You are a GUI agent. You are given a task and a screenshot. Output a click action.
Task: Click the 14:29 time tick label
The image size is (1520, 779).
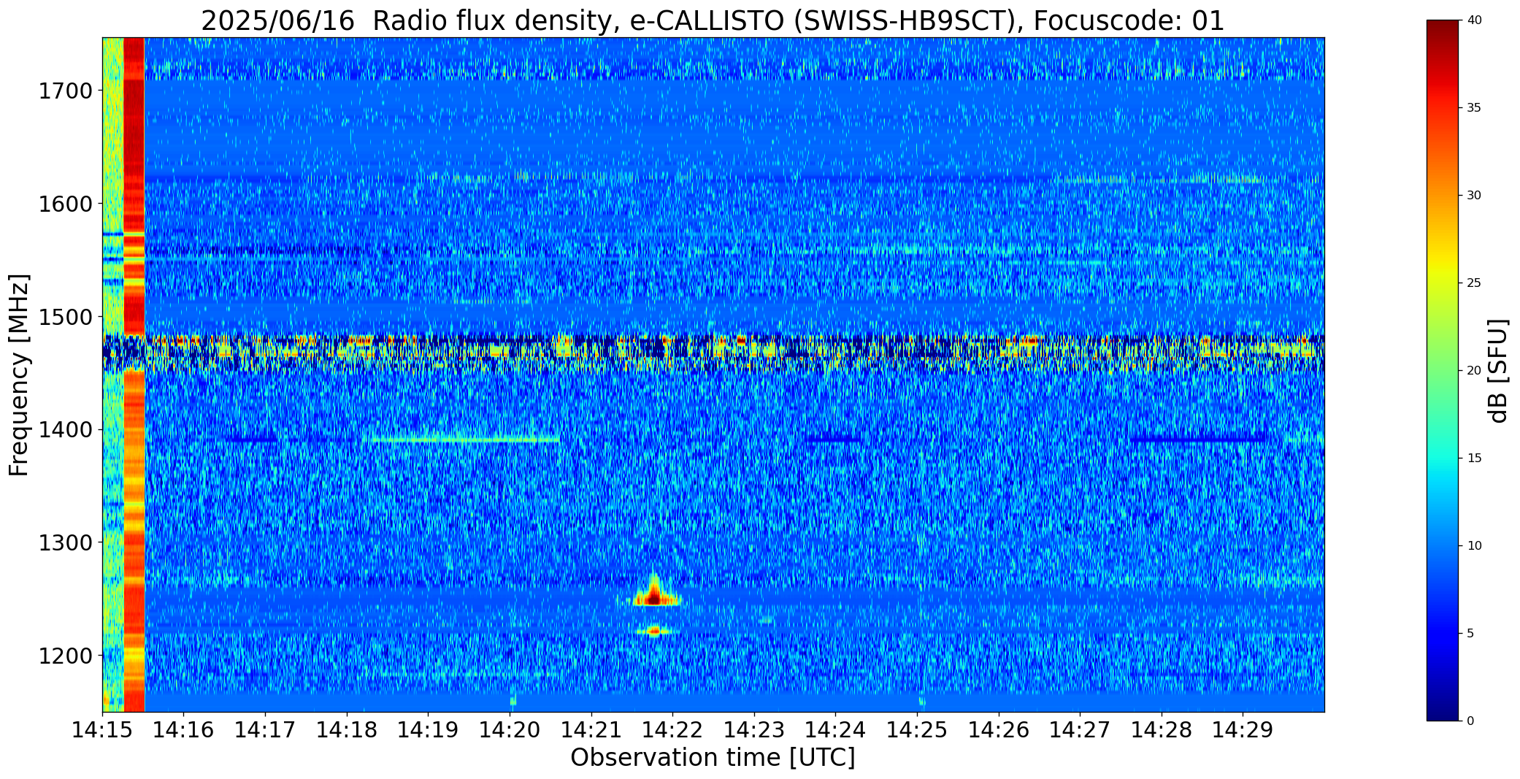click(1243, 729)
